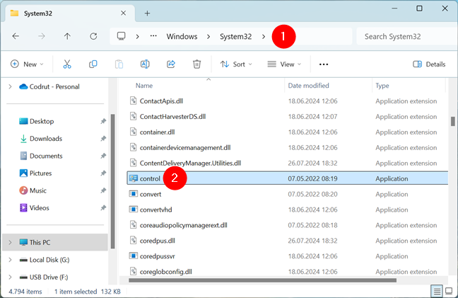Screen dimensions: 458x298
Task: Toggle the Details pane
Action: click(429, 64)
